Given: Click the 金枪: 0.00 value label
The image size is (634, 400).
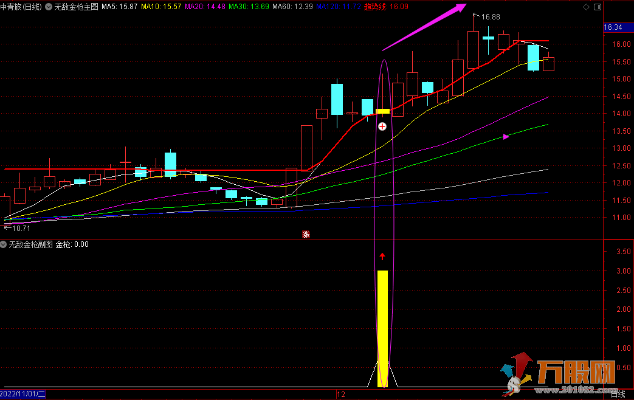Looking at the screenshot, I should pyautogui.click(x=72, y=244).
